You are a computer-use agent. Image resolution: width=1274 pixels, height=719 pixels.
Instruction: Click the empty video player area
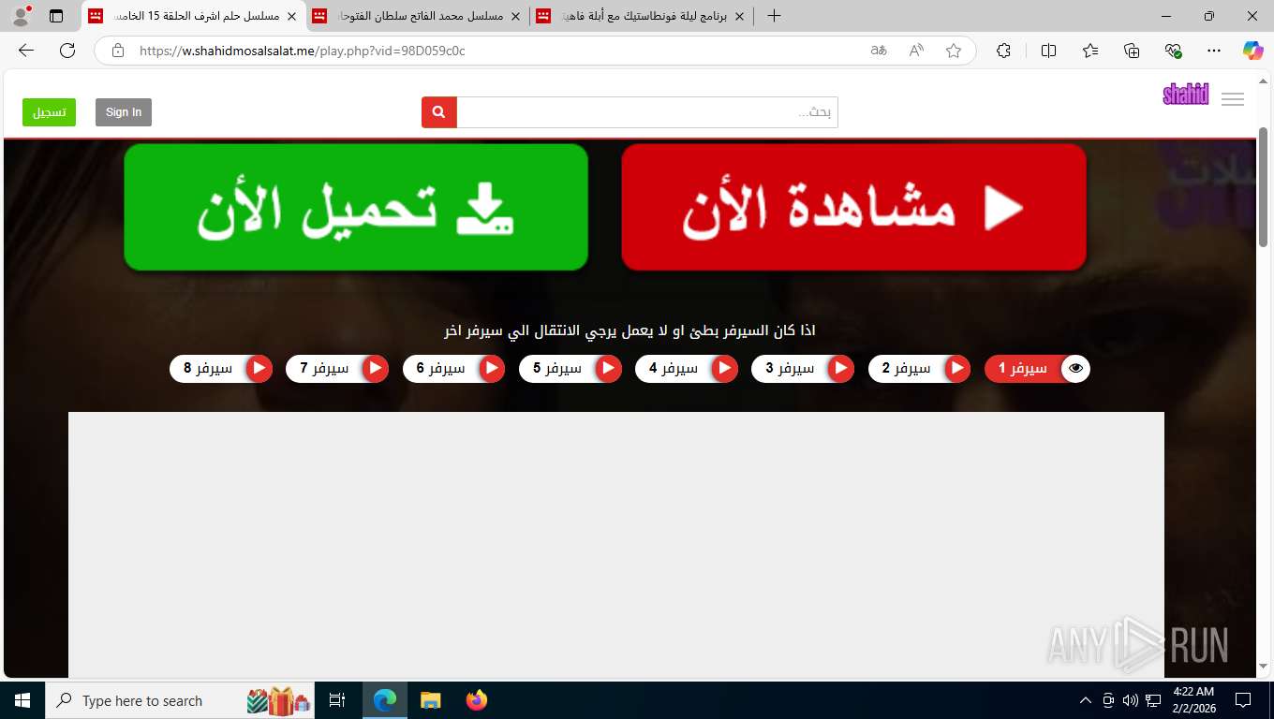point(615,544)
